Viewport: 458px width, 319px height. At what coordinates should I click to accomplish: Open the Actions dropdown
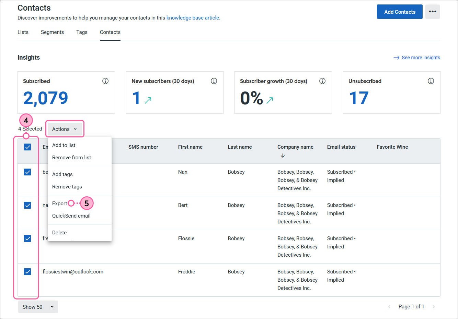click(65, 129)
